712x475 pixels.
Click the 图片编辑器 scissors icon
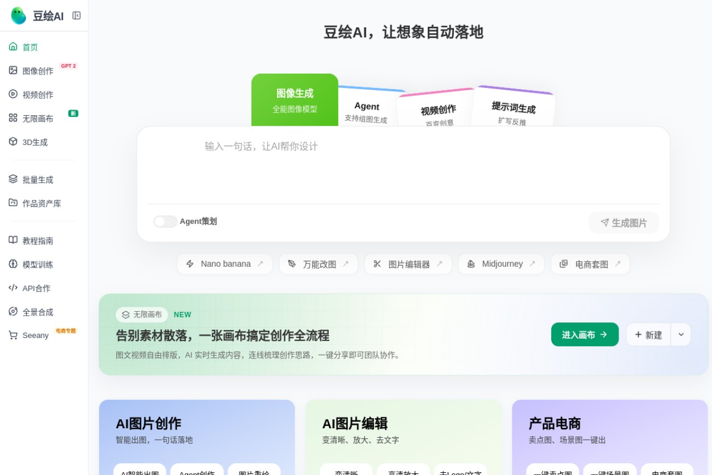pyautogui.click(x=378, y=264)
